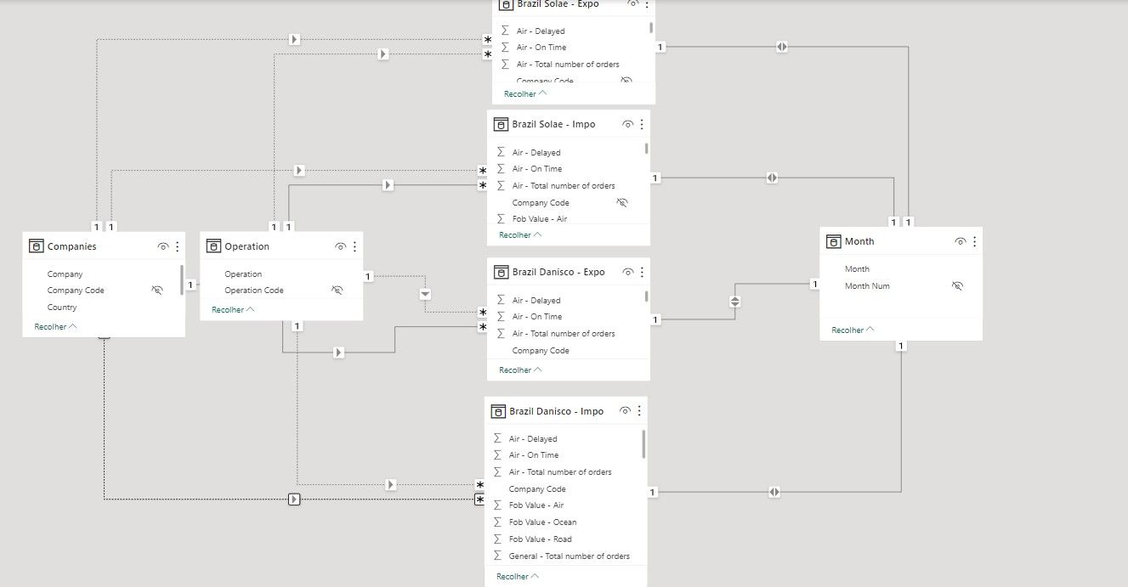This screenshot has width=1128, height=587.
Task: Open more options for Brazil Solae - Impo
Action: pos(642,124)
